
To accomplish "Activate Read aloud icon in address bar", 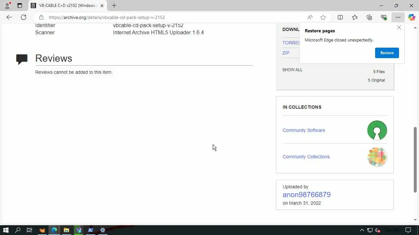I will coord(310,17).
